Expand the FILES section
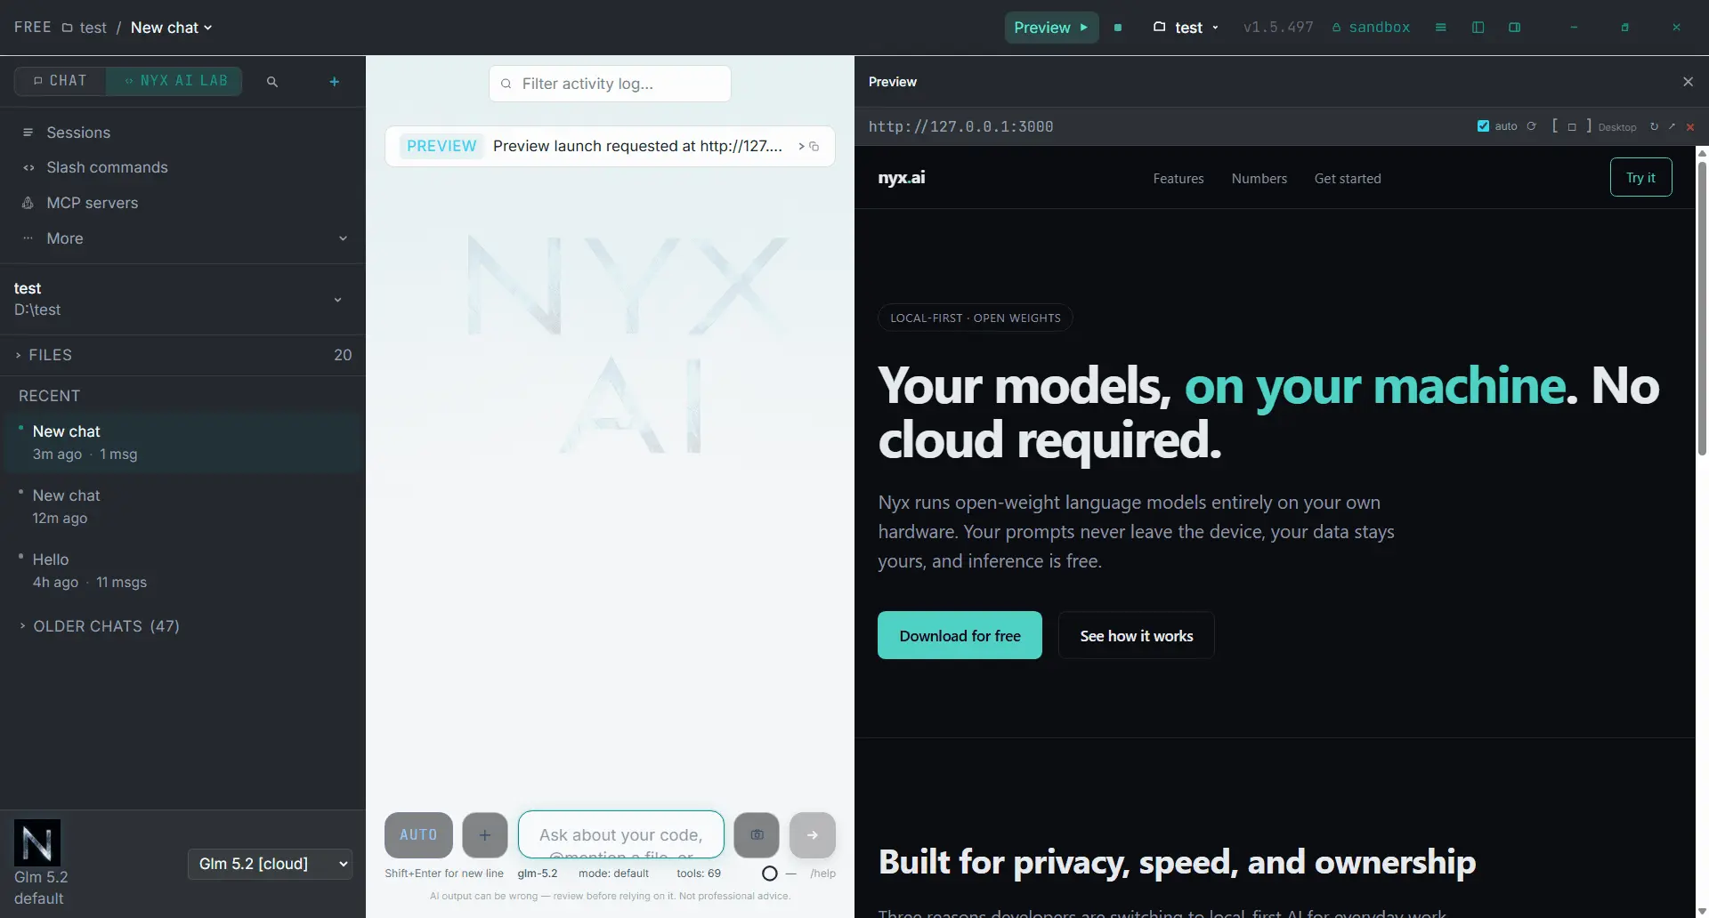 [182, 355]
